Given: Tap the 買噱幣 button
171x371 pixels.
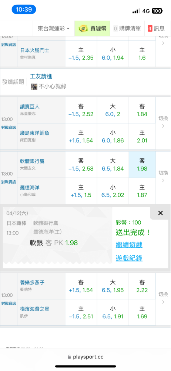Looking at the screenshot, I should (x=93, y=29).
